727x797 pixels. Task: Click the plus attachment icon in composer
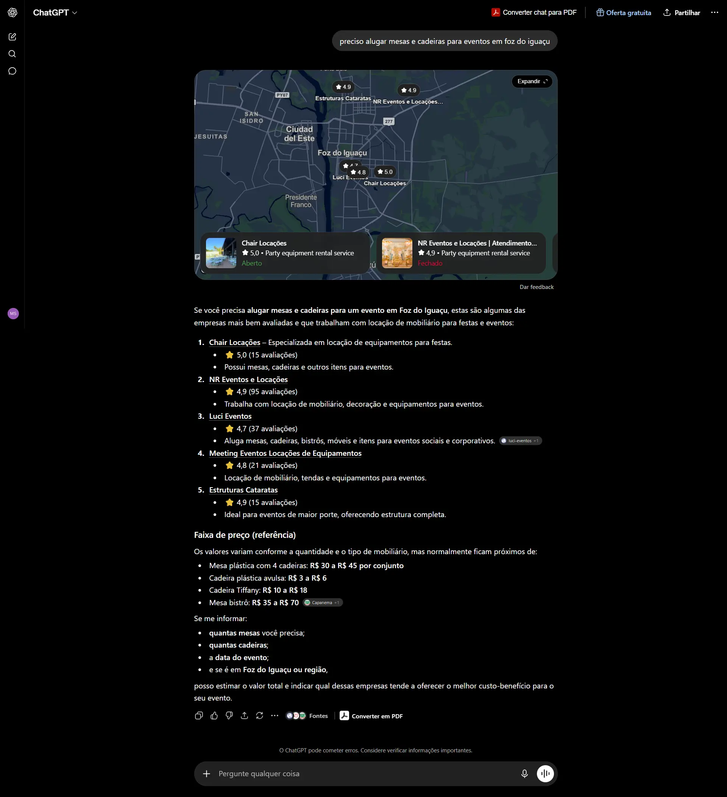click(207, 774)
